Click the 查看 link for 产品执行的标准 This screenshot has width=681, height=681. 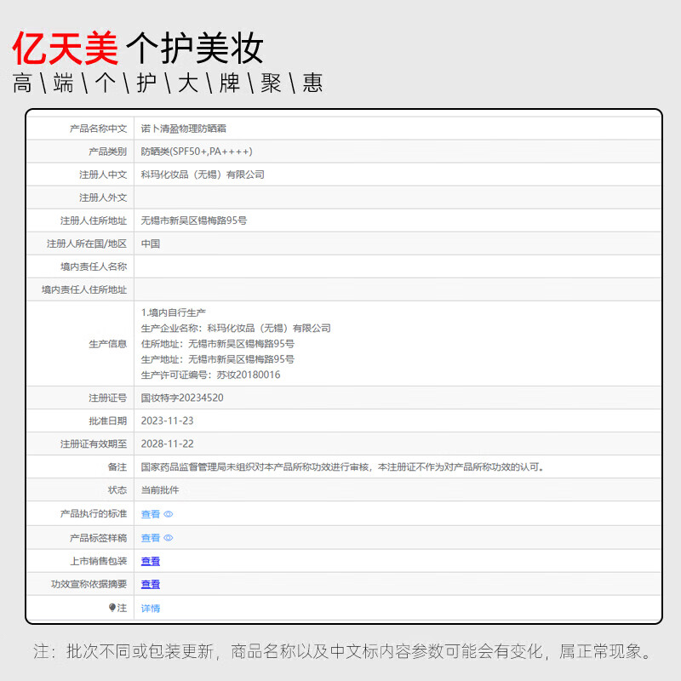[x=151, y=514]
